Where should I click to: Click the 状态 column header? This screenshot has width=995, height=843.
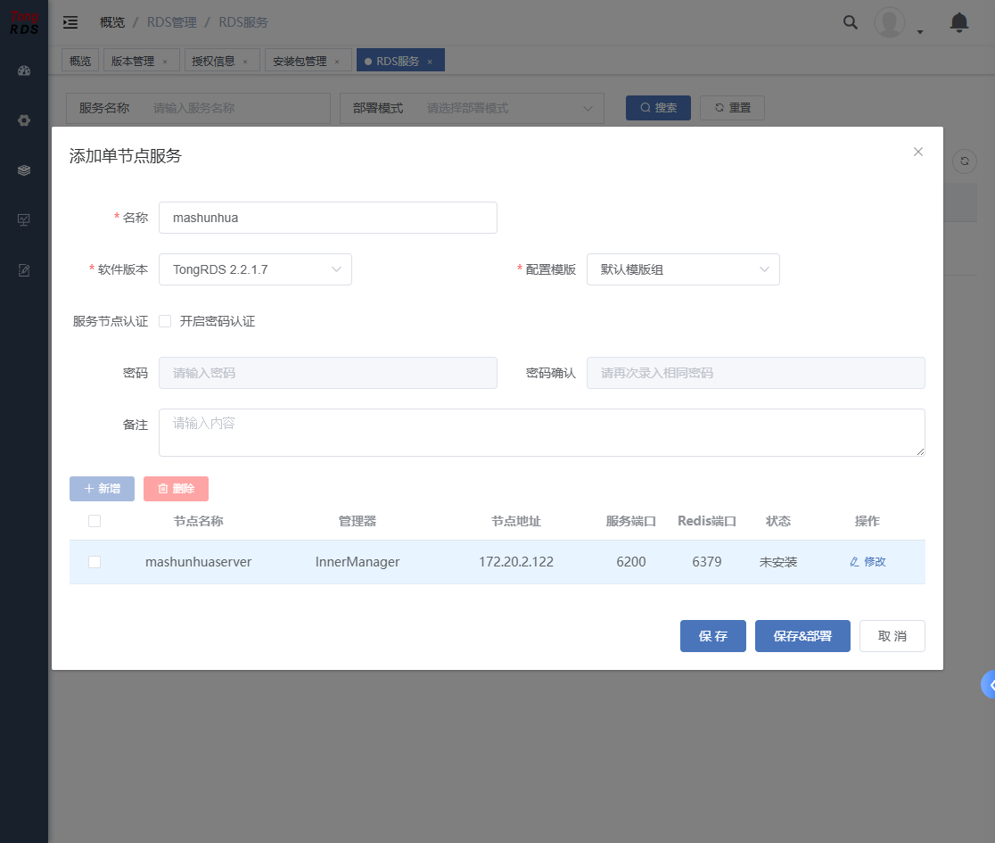click(778, 521)
